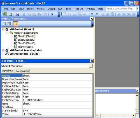Collapse the VBAProject (Book1) tree node
Viewport: 140px width, 118px height.
coord(3,29)
